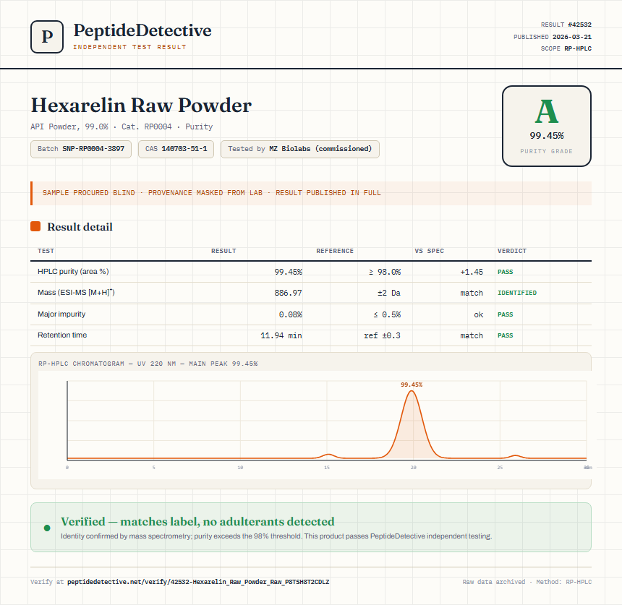Click the PeptideDetective site title
This screenshot has width=622, height=605.
click(x=142, y=30)
